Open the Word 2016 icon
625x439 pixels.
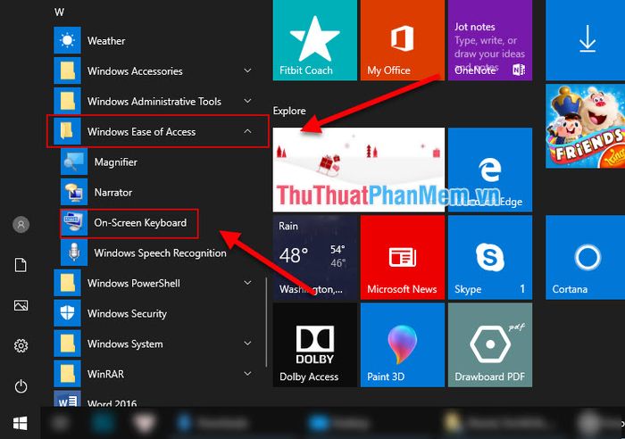[67, 398]
